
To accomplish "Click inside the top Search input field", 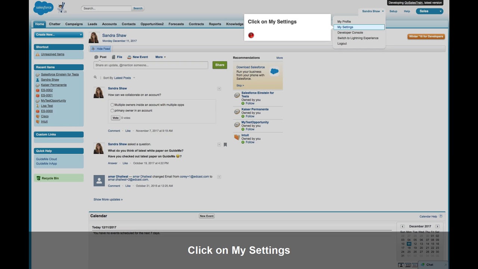I will 106,8.
